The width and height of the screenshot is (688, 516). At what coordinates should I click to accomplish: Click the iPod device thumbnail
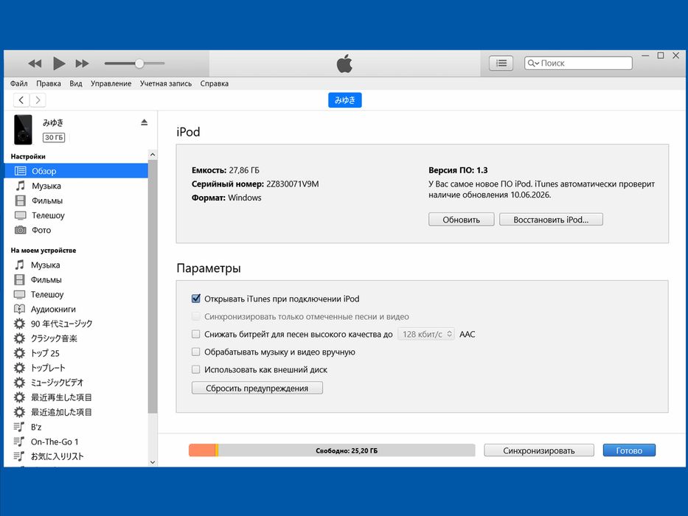click(x=23, y=130)
